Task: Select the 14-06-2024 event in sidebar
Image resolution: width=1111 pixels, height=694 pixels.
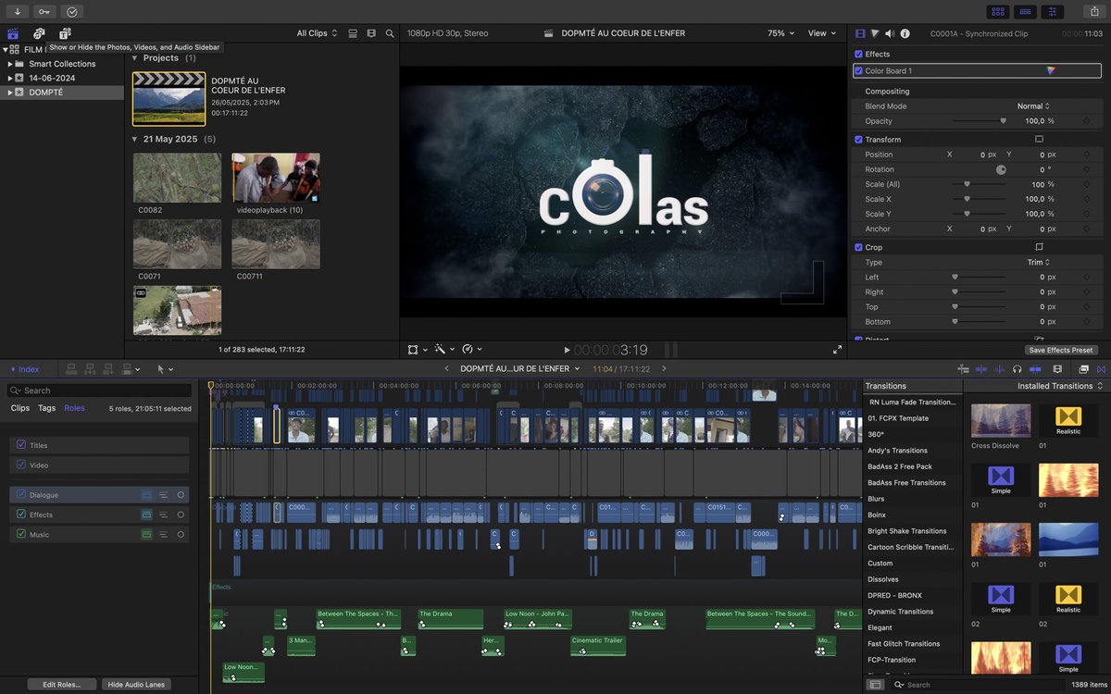Action: click(52, 78)
